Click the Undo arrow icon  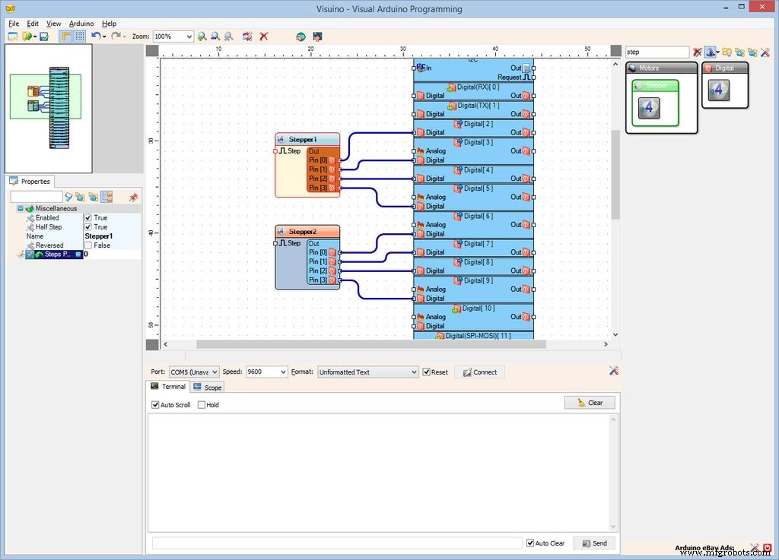pos(94,36)
